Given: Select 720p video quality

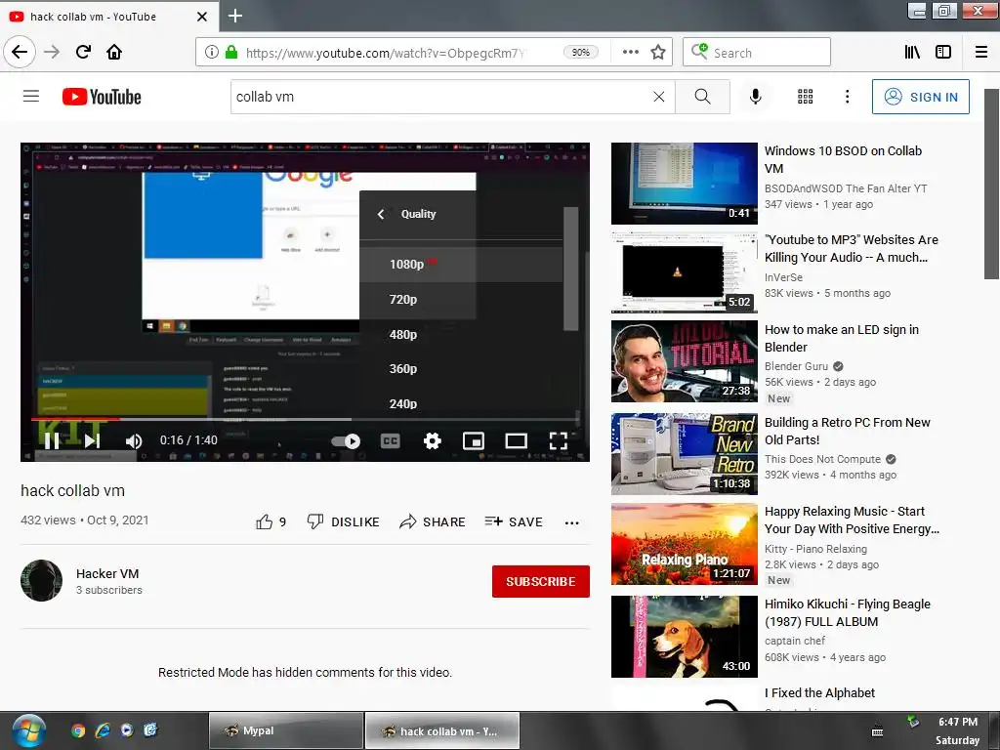Looking at the screenshot, I should pos(461,299).
